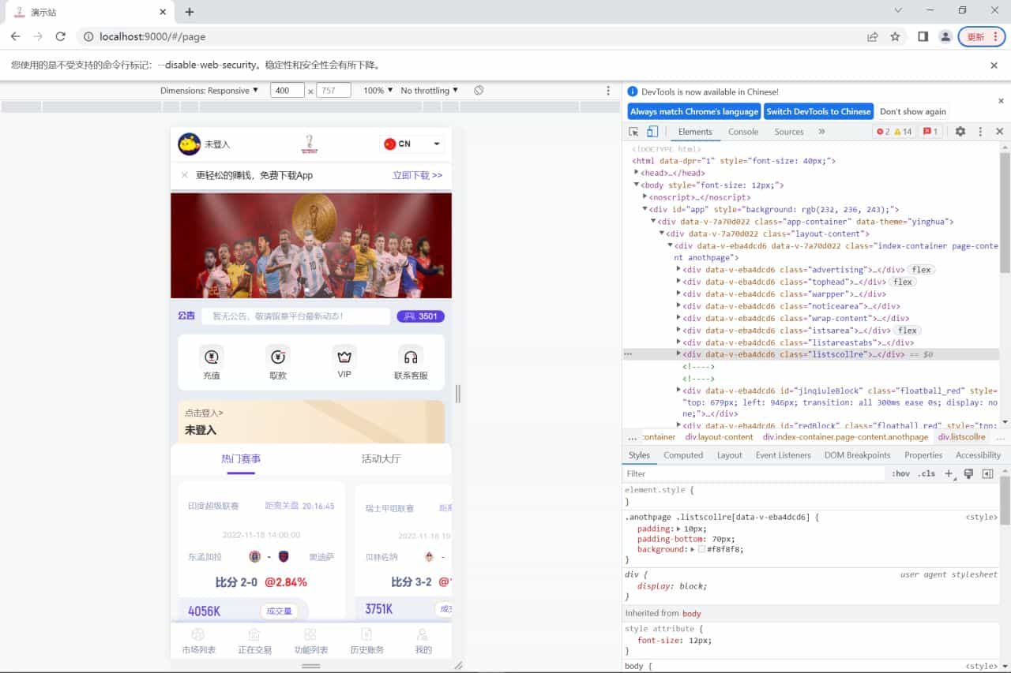Open 功能列表 in bottom navigation
This screenshot has height=673, width=1011.
(x=310, y=641)
